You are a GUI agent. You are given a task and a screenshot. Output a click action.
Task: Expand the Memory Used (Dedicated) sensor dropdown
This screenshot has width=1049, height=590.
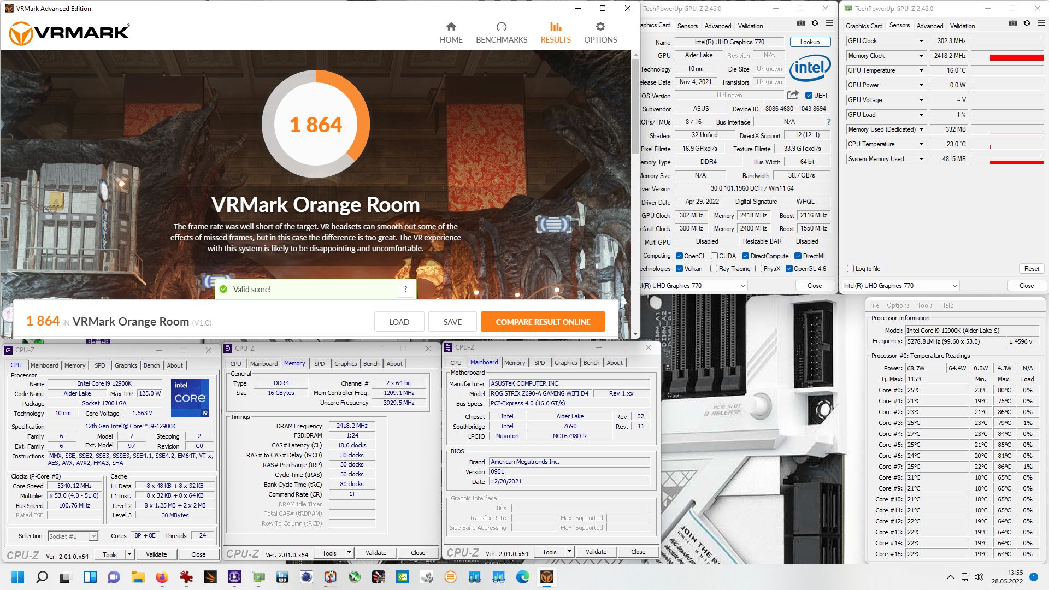(921, 129)
